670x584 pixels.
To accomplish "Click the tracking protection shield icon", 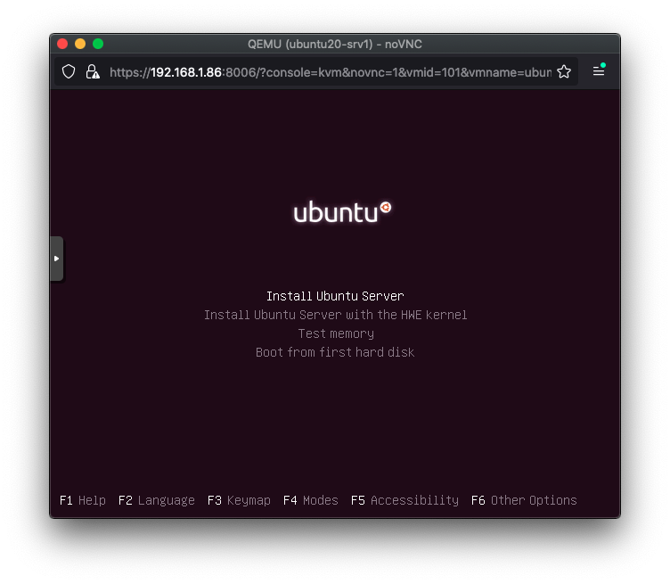I will coord(69,72).
